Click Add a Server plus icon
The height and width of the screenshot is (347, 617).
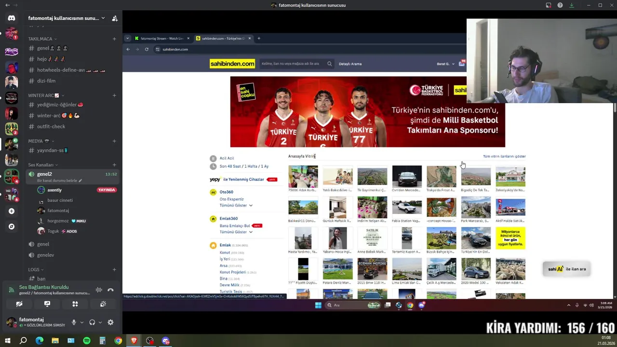[12, 211]
